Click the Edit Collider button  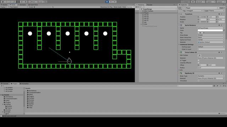point(199,55)
